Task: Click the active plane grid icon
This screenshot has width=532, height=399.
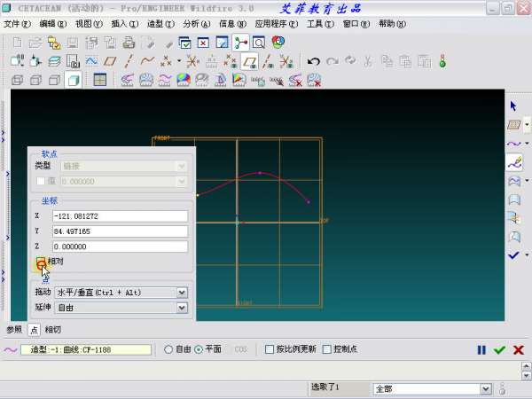Action: tap(514, 125)
